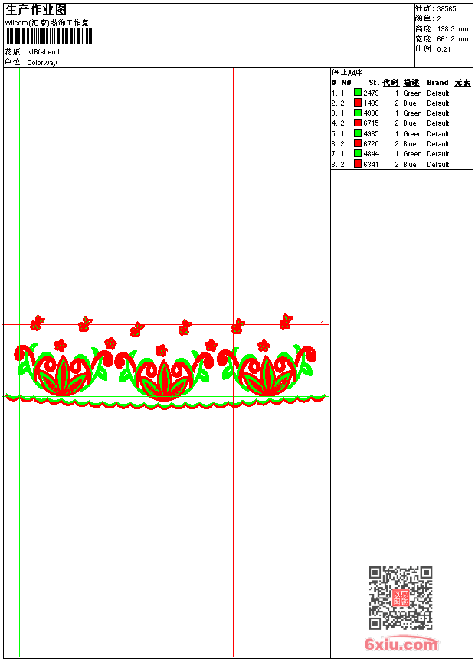Select the design file name MBfxl.emb

point(44,51)
